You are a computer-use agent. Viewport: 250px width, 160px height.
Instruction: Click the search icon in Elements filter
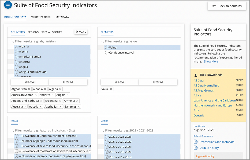tap(102, 41)
